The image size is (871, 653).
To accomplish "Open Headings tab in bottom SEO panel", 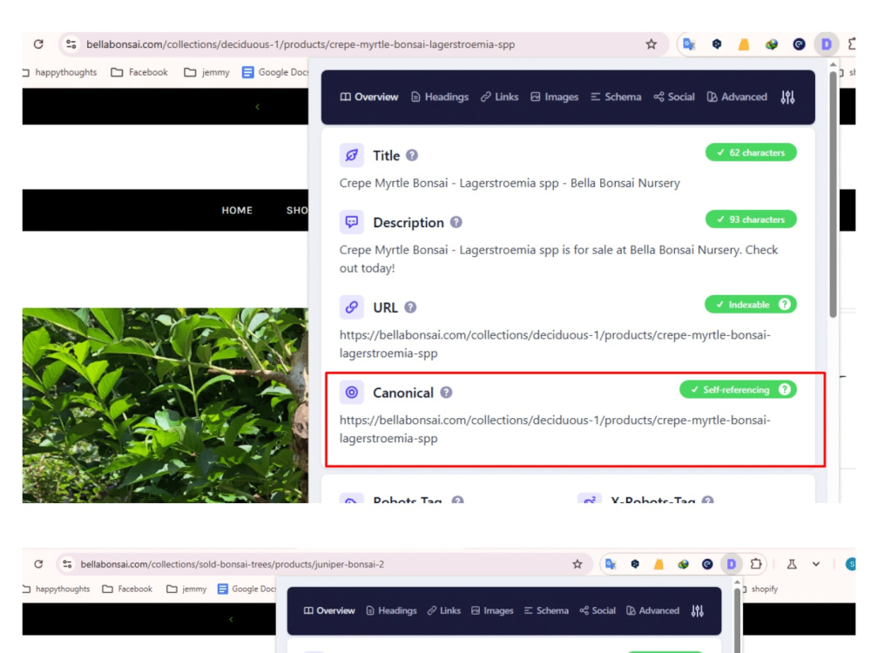I will click(x=392, y=610).
